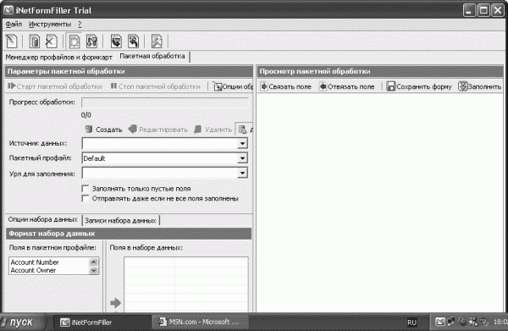This screenshot has width=508, height=331.
Task: Click Удалить to delete data source
Action: tap(213, 130)
